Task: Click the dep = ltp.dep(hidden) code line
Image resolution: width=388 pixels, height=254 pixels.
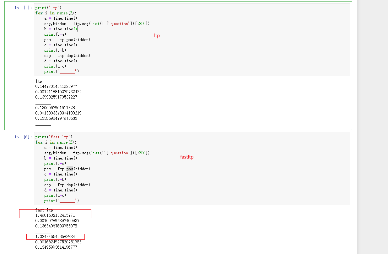Action: coord(66,55)
